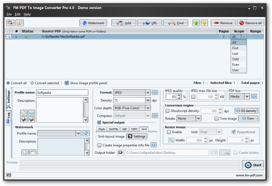Open the Format JPEG dropdown
Image resolution: width=272 pixels, height=186 pixels.
[x=148, y=92]
